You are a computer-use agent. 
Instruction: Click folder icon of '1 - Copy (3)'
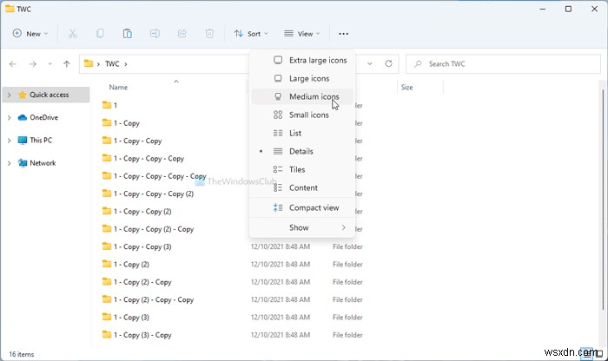(x=107, y=317)
